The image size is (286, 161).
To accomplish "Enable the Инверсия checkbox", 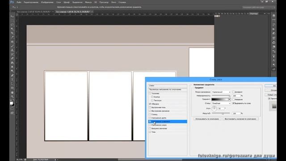I will 233,99.
